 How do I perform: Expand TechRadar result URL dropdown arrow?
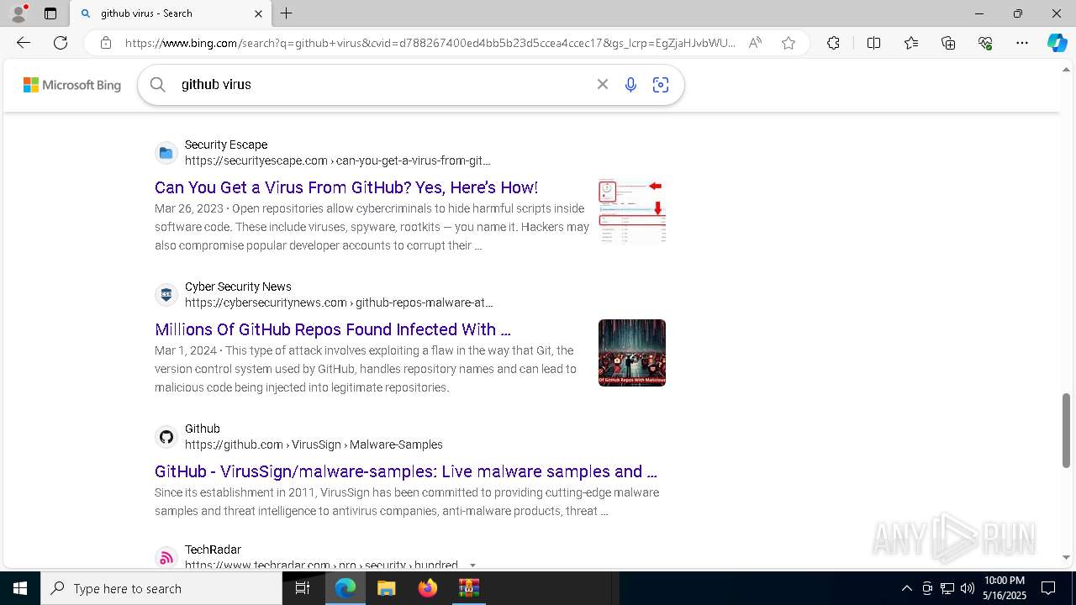[472, 566]
